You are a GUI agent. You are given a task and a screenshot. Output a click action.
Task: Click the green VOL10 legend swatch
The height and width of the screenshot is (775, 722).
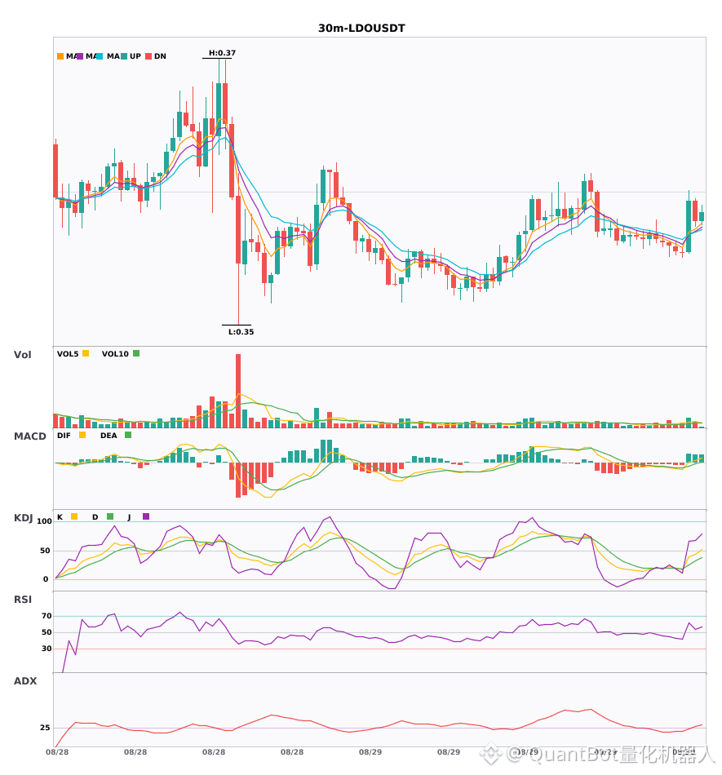click(x=136, y=353)
